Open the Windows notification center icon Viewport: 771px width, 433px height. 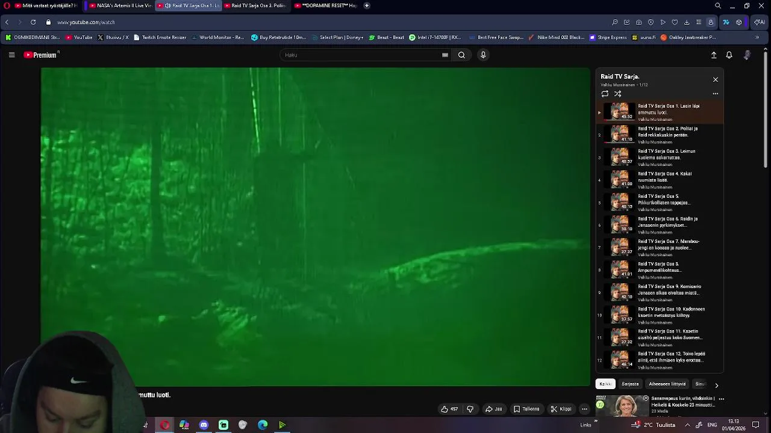pos(756,425)
